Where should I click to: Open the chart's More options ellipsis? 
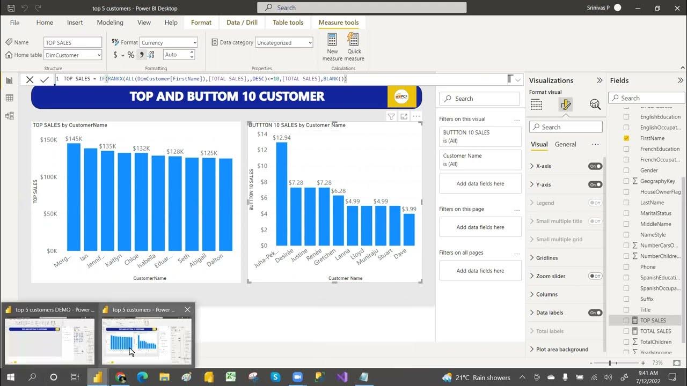click(x=416, y=116)
